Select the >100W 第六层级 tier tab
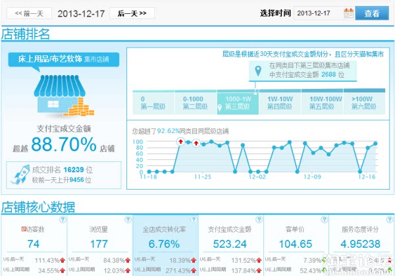The height and width of the screenshot is (276, 395). 364,103
